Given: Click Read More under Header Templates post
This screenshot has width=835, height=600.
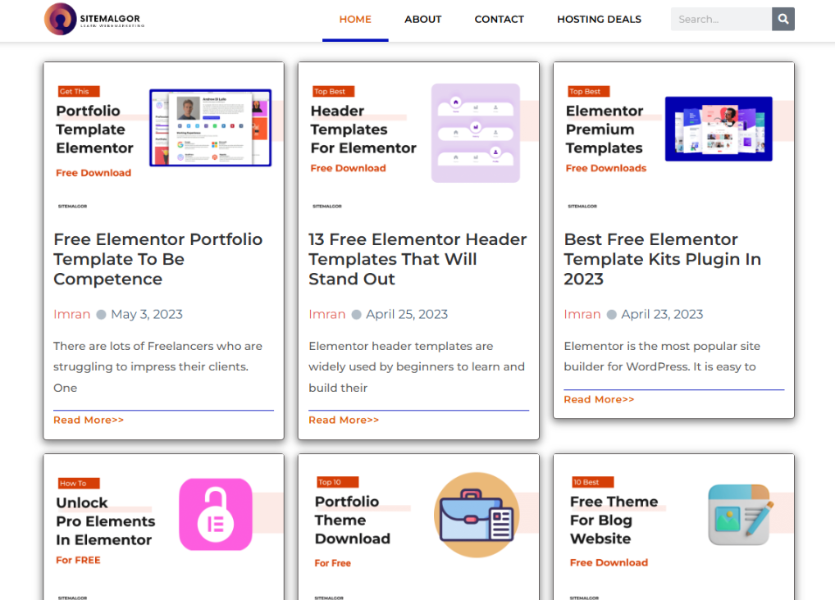Looking at the screenshot, I should [x=344, y=420].
